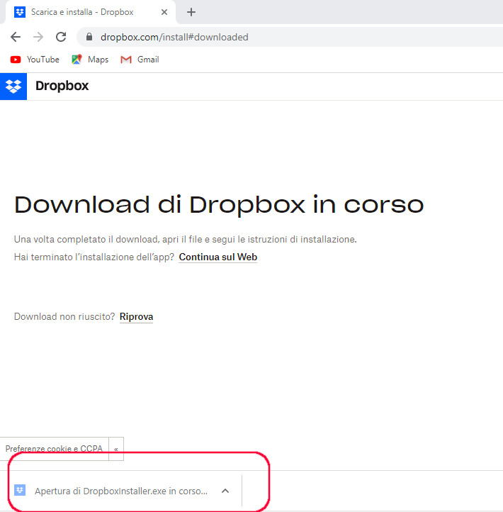Go forward with the browser arrow

click(38, 37)
